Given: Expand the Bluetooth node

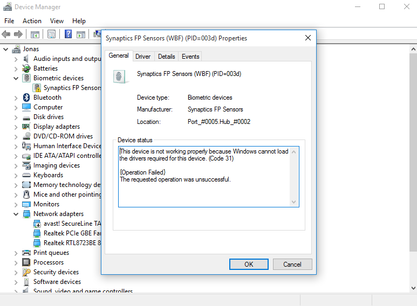Looking at the screenshot, I should pyautogui.click(x=16, y=98).
